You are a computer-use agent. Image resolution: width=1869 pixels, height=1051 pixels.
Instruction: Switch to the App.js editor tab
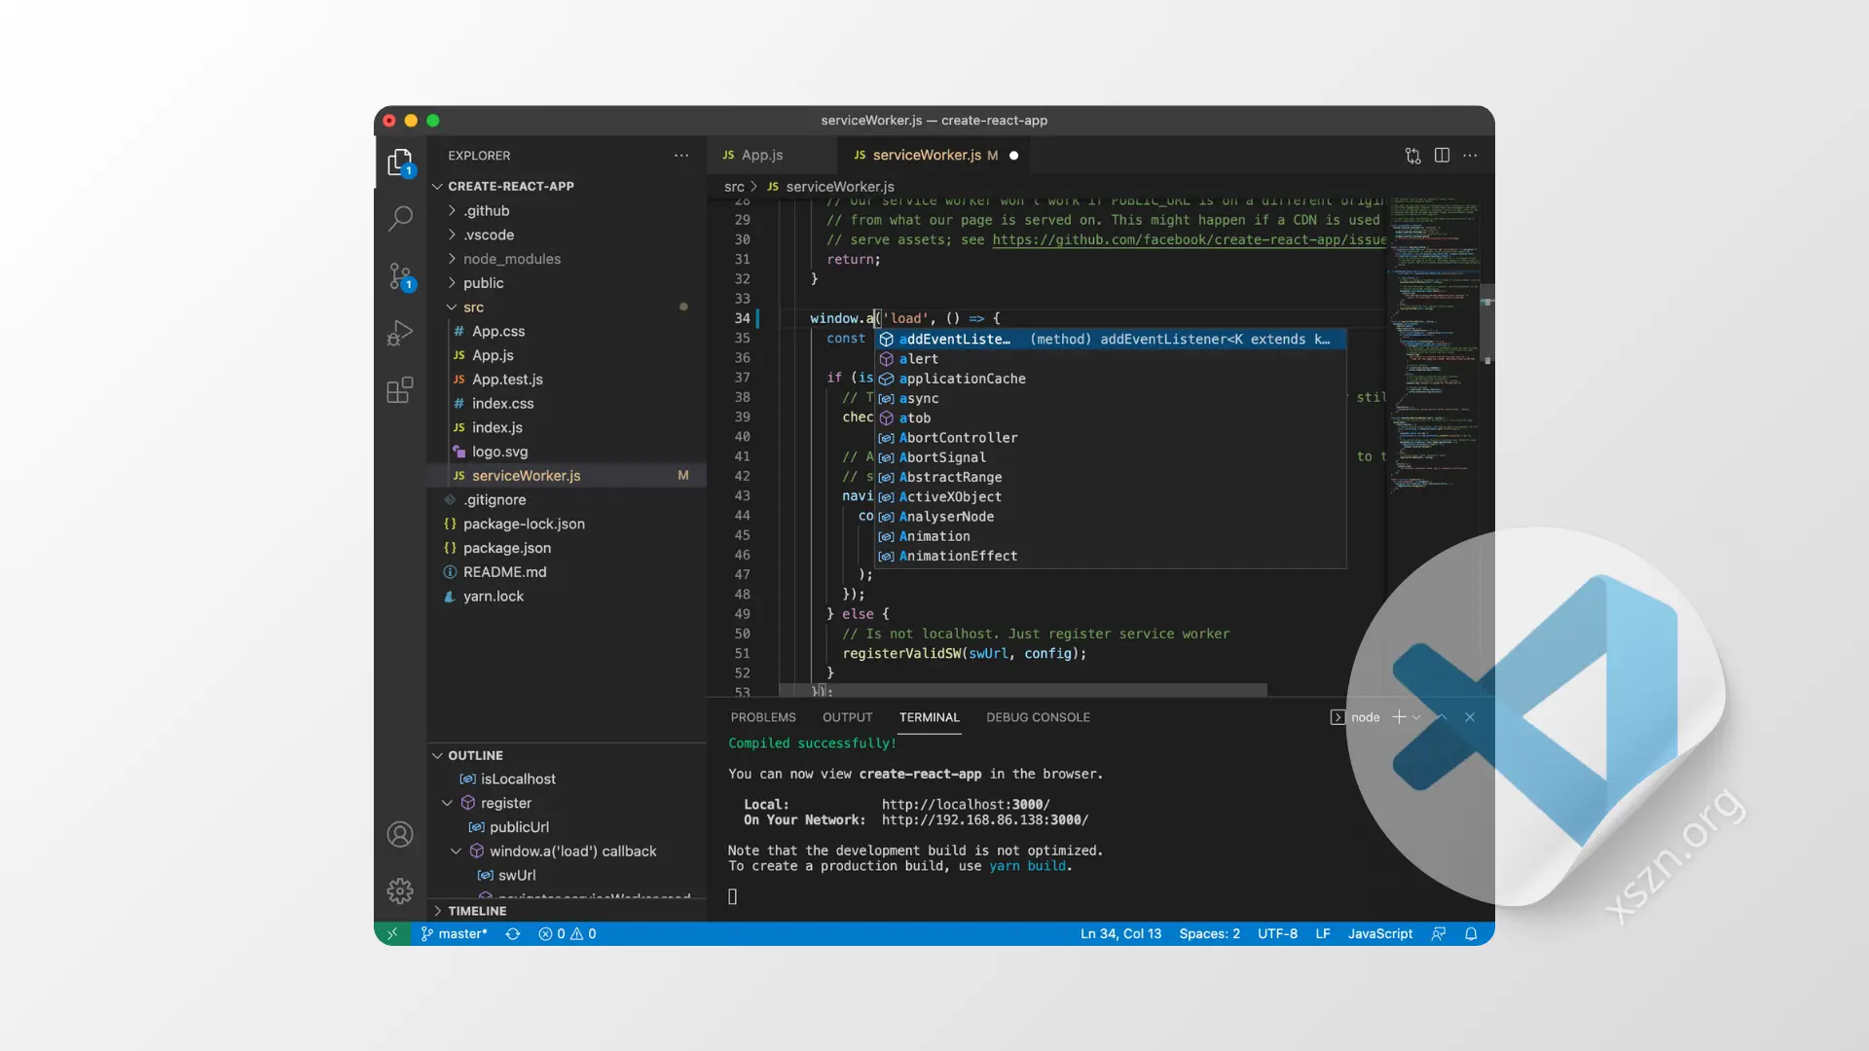[x=761, y=155]
